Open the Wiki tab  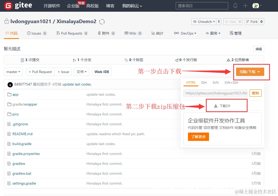click(x=133, y=33)
